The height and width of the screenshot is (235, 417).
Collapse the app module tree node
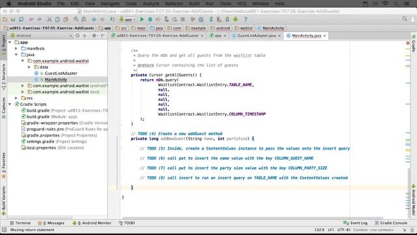pos(10,42)
